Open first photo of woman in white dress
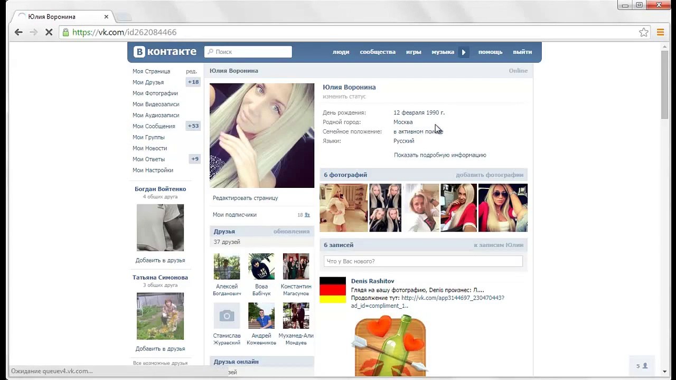Image resolution: width=676 pixels, height=380 pixels. point(343,207)
